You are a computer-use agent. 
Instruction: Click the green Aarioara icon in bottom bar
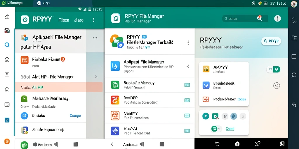pos(25,146)
